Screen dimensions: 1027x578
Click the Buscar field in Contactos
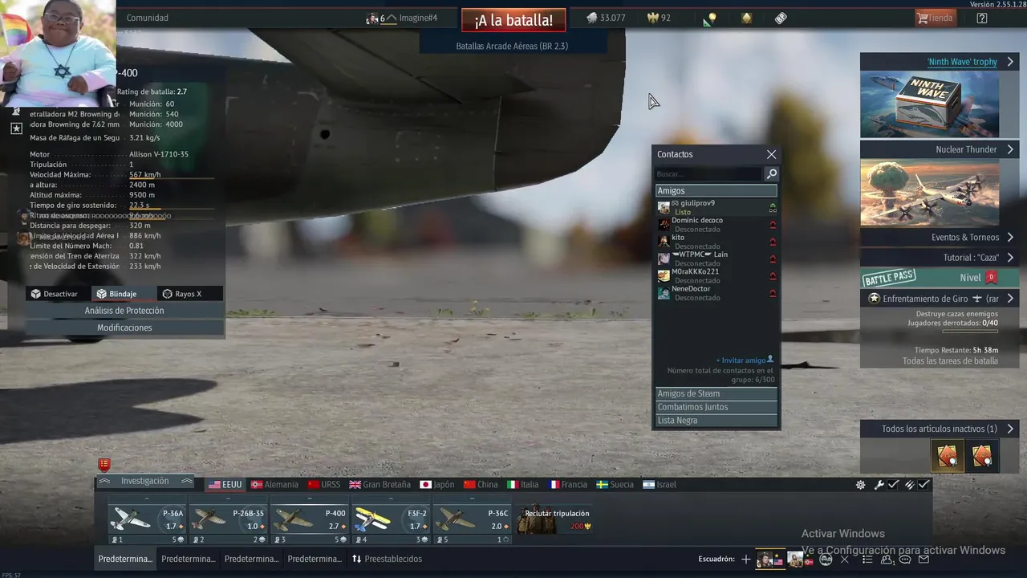coord(708,174)
